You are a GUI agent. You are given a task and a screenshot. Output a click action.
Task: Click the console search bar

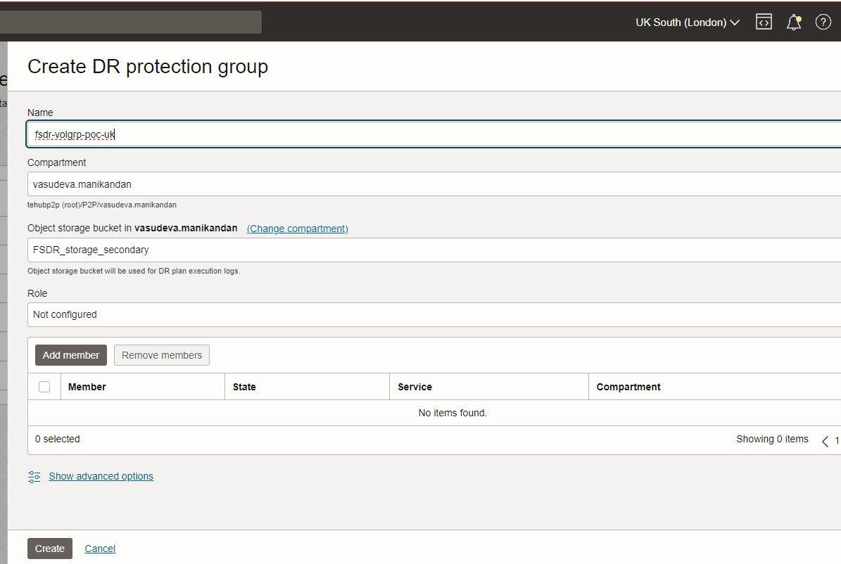[131, 22]
